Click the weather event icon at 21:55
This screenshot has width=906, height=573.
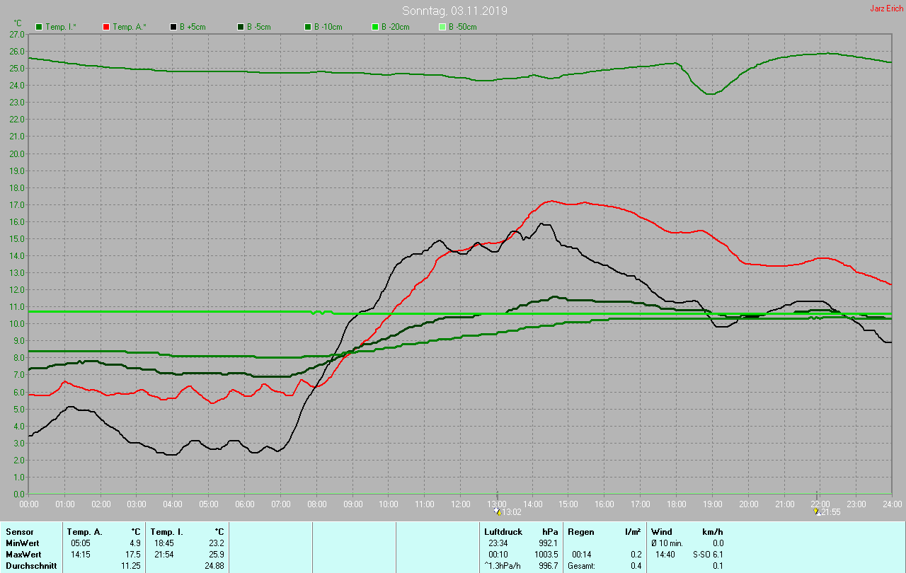click(x=817, y=511)
